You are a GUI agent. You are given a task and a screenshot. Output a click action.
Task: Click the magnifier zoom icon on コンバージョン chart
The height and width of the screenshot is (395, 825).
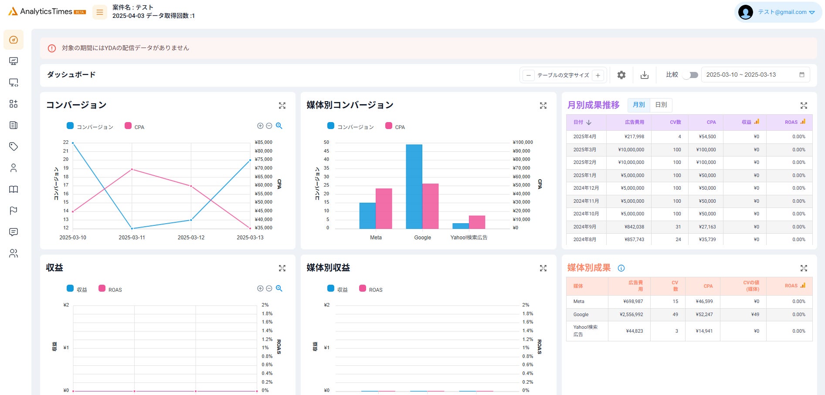(279, 126)
